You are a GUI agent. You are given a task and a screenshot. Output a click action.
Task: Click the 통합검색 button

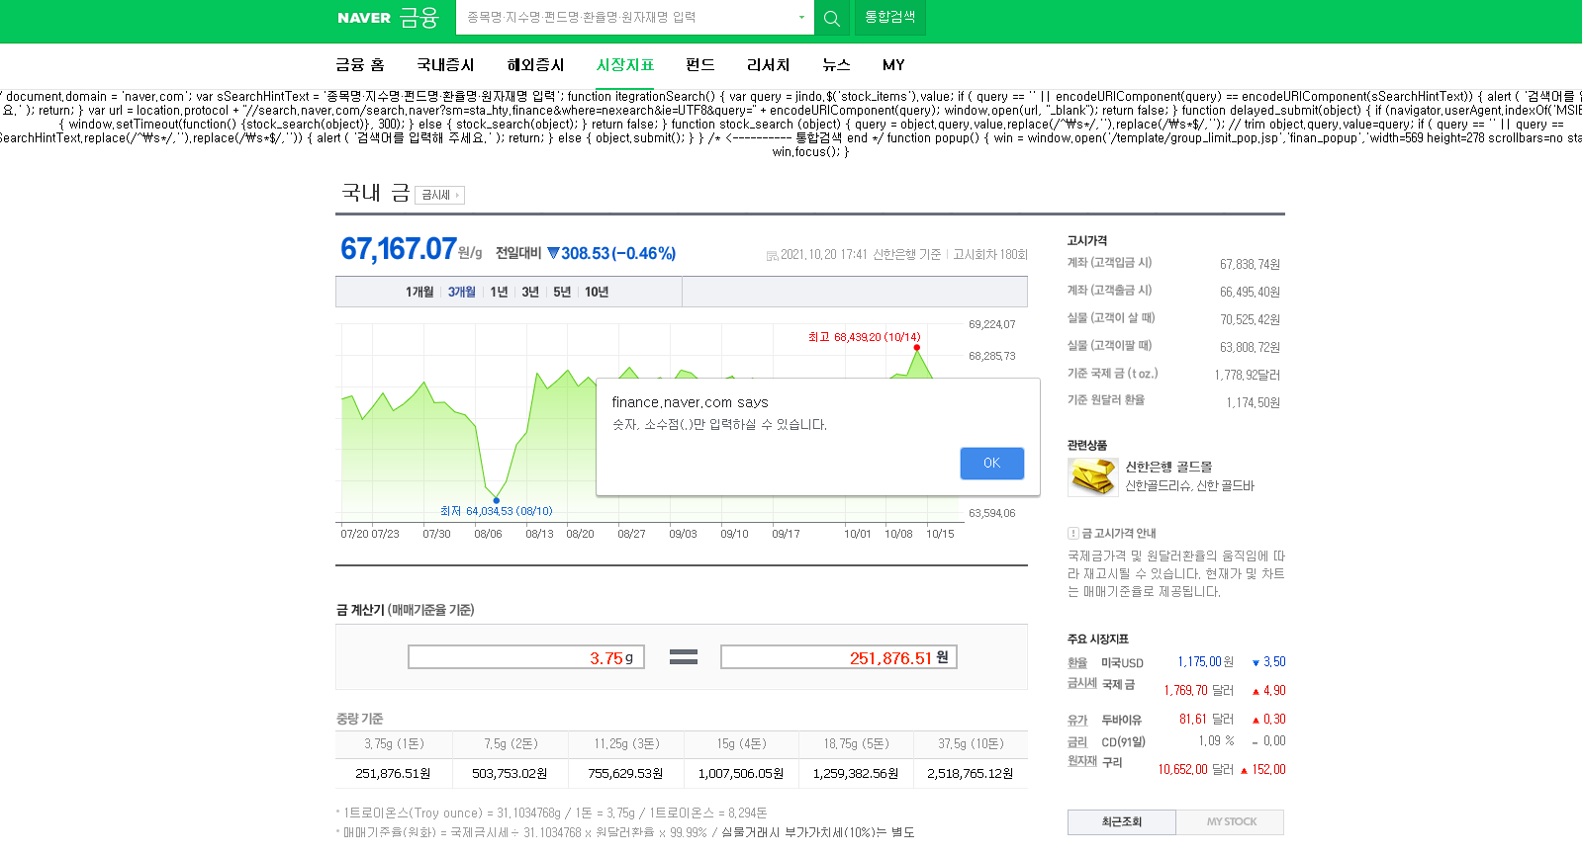coord(890,18)
